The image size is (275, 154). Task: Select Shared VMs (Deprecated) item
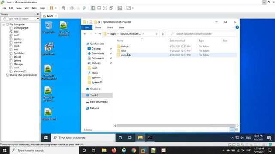pos(23,75)
